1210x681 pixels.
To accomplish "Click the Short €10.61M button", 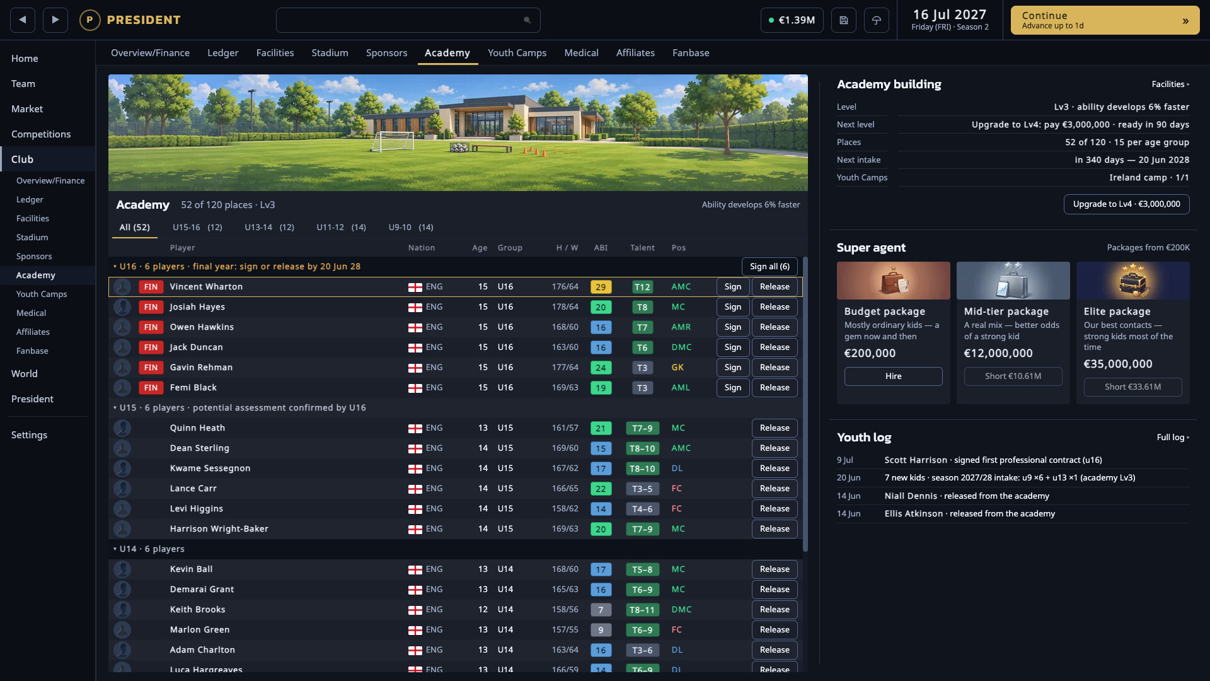I will 1013,376.
